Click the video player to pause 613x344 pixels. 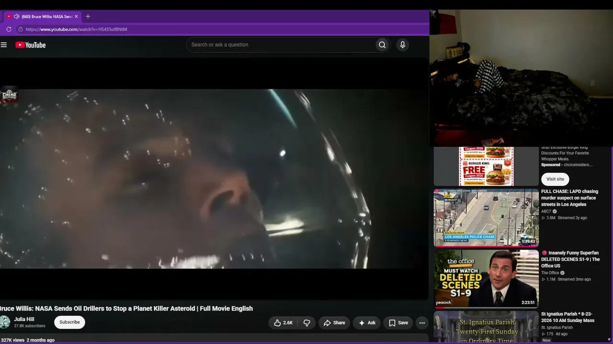coord(214,179)
